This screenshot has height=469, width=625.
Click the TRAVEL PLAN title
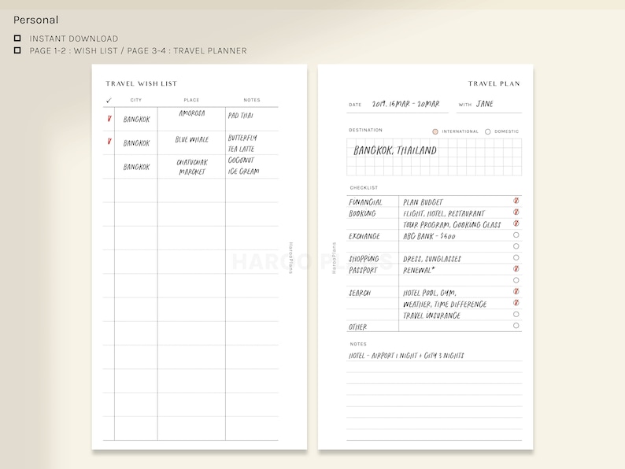[x=494, y=83]
